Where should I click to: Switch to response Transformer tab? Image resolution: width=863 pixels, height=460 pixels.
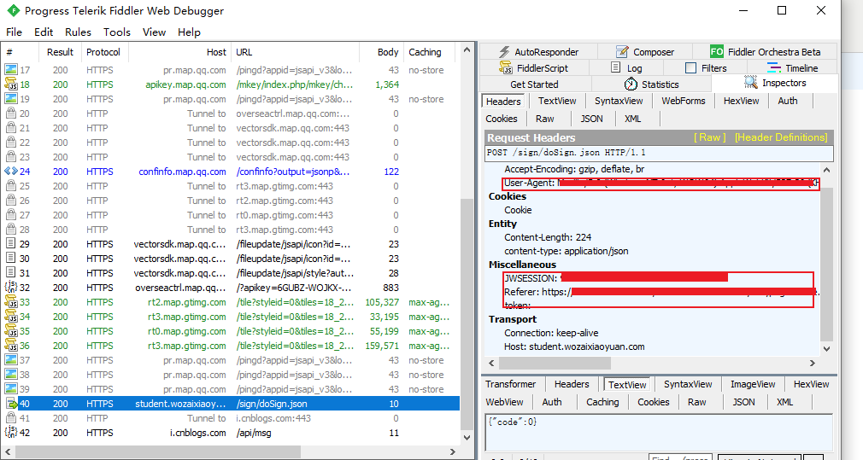coord(510,384)
